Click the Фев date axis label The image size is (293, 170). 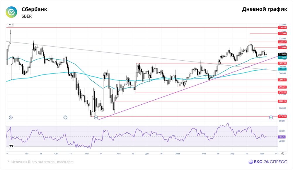[x=204, y=154]
